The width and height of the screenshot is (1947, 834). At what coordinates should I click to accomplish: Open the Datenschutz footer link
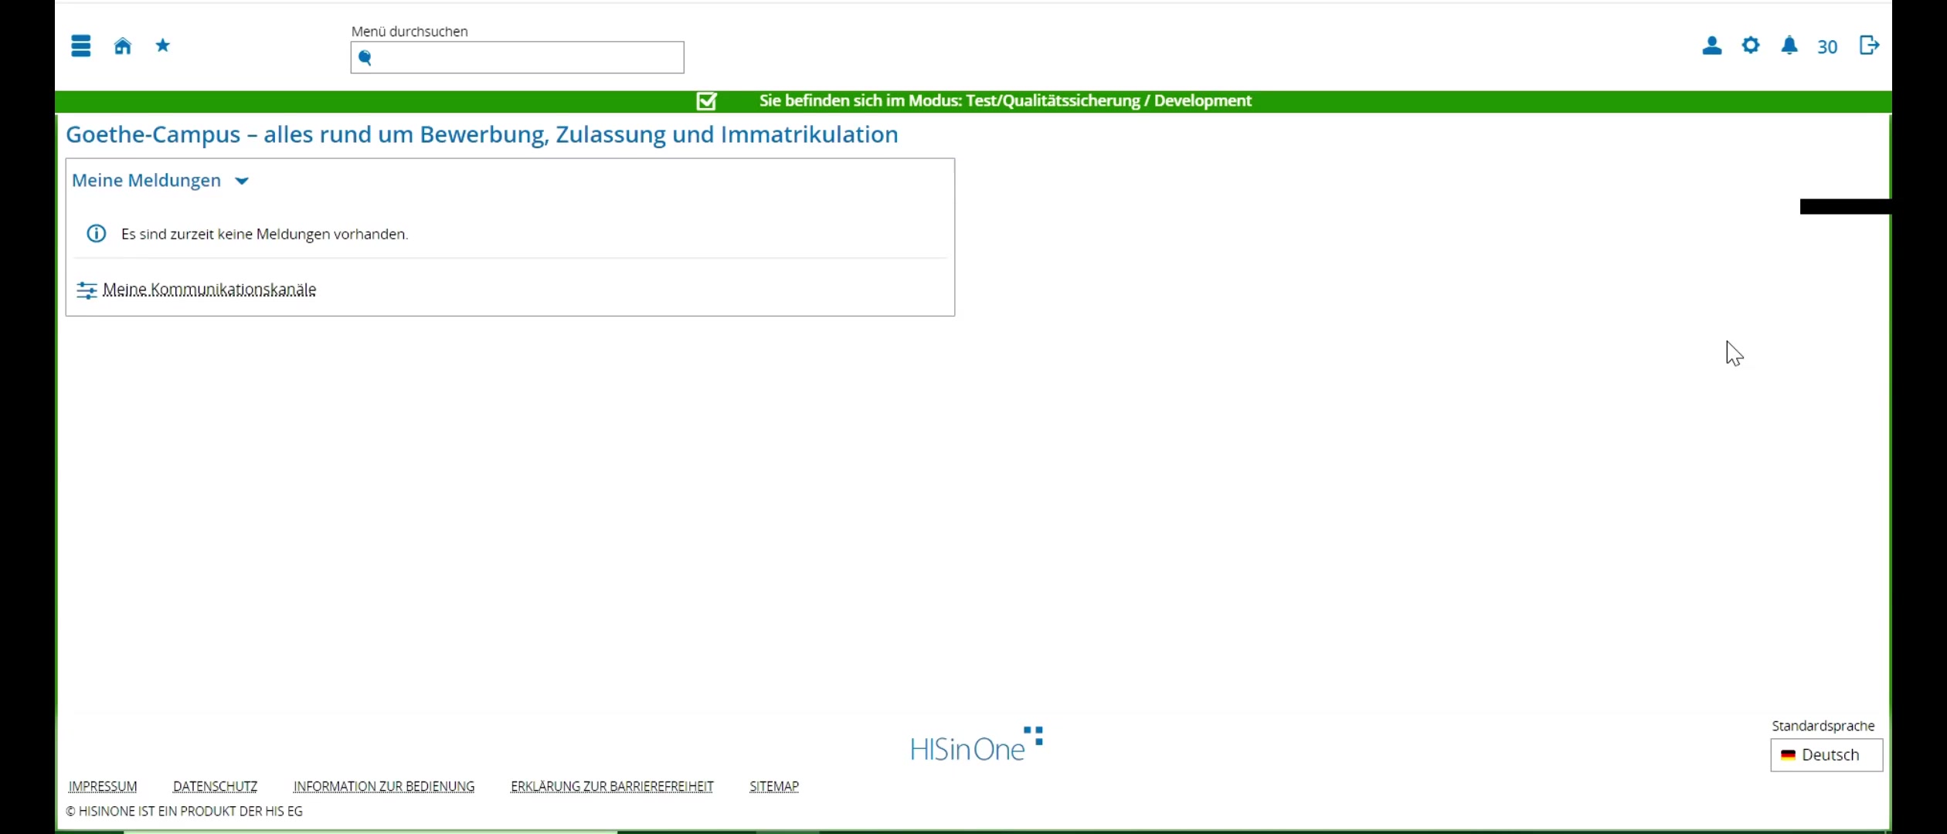(x=215, y=786)
